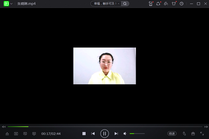Click the search input field
This screenshot has height=139, width=209.
pos(103,4)
